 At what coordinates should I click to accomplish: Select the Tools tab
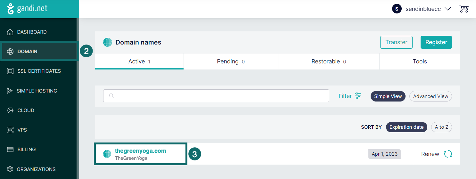coord(420,61)
